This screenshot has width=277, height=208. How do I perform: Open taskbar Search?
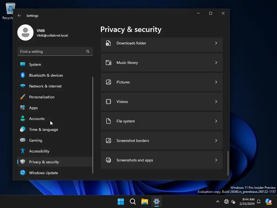pyautogui.click(x=133, y=201)
